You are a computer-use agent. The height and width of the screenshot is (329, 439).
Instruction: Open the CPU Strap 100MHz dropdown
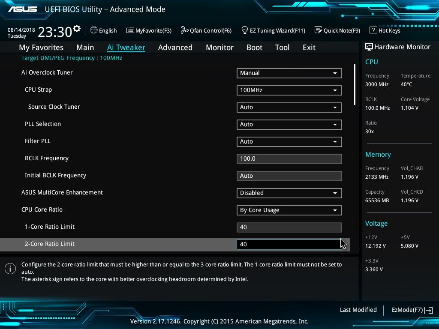289,90
